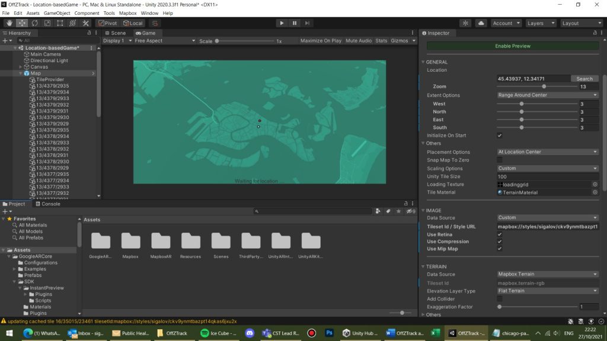Viewport: 607px width, 341px height.
Task: Open the GoogleARCore folder thumbnail
Action: pos(101,241)
